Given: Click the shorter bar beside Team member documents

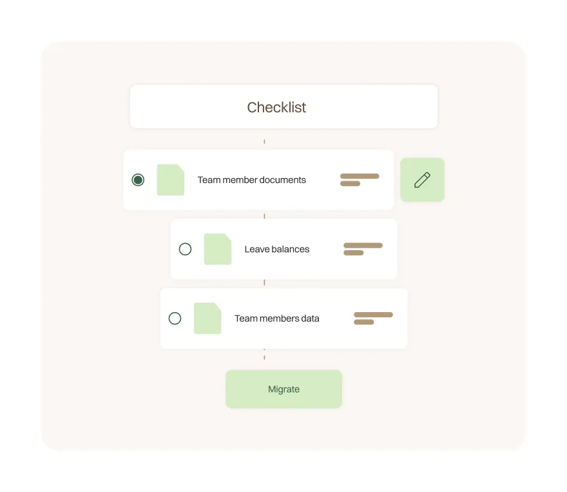Looking at the screenshot, I should (x=350, y=184).
